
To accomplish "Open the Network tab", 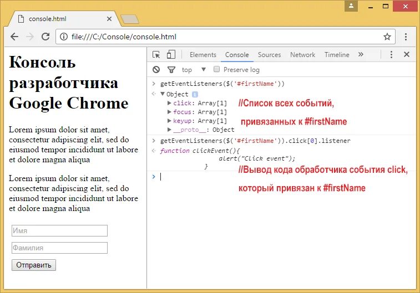I will point(303,55).
